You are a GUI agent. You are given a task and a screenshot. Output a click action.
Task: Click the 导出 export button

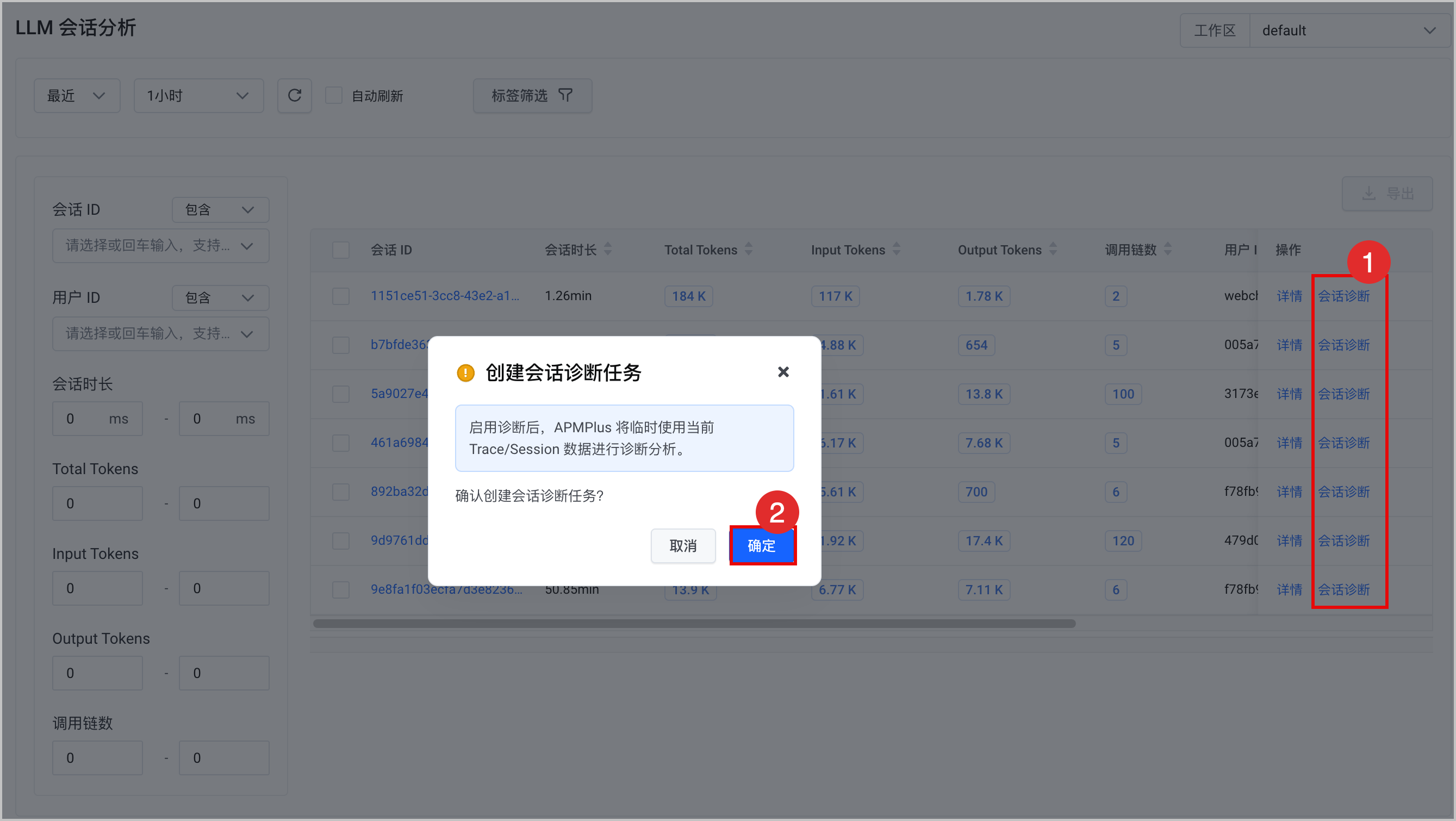(x=1387, y=194)
